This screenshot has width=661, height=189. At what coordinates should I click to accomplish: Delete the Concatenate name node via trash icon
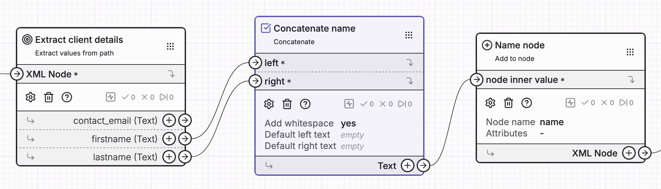coord(287,104)
